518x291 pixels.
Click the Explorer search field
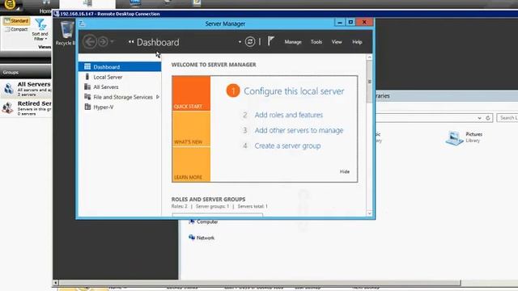(x=507, y=118)
